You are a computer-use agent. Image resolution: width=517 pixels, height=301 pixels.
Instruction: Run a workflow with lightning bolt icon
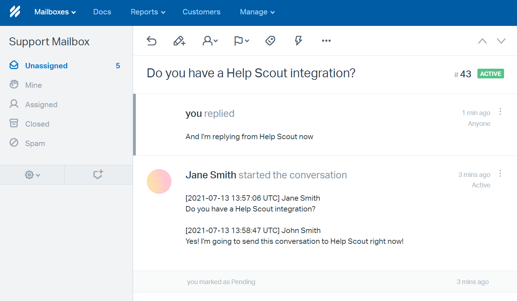point(298,41)
